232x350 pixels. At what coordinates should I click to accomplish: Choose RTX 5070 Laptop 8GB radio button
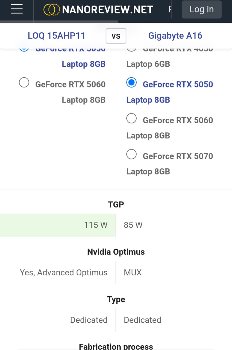pos(131,154)
